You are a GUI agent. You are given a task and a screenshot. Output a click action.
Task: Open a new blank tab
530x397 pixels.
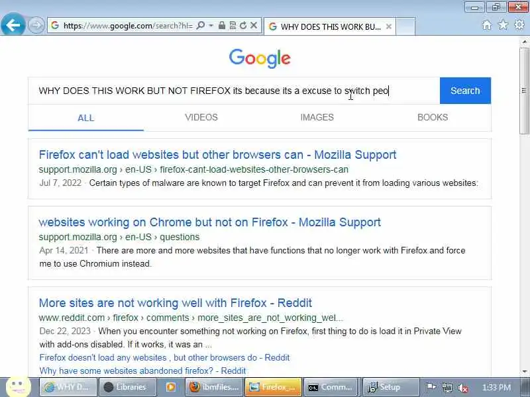tap(405, 26)
